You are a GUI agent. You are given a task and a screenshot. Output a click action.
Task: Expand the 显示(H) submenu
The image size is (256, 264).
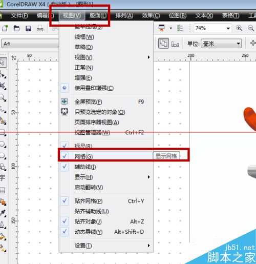click(106, 177)
